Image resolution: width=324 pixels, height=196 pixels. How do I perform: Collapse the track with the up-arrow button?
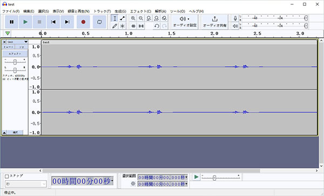4,132
